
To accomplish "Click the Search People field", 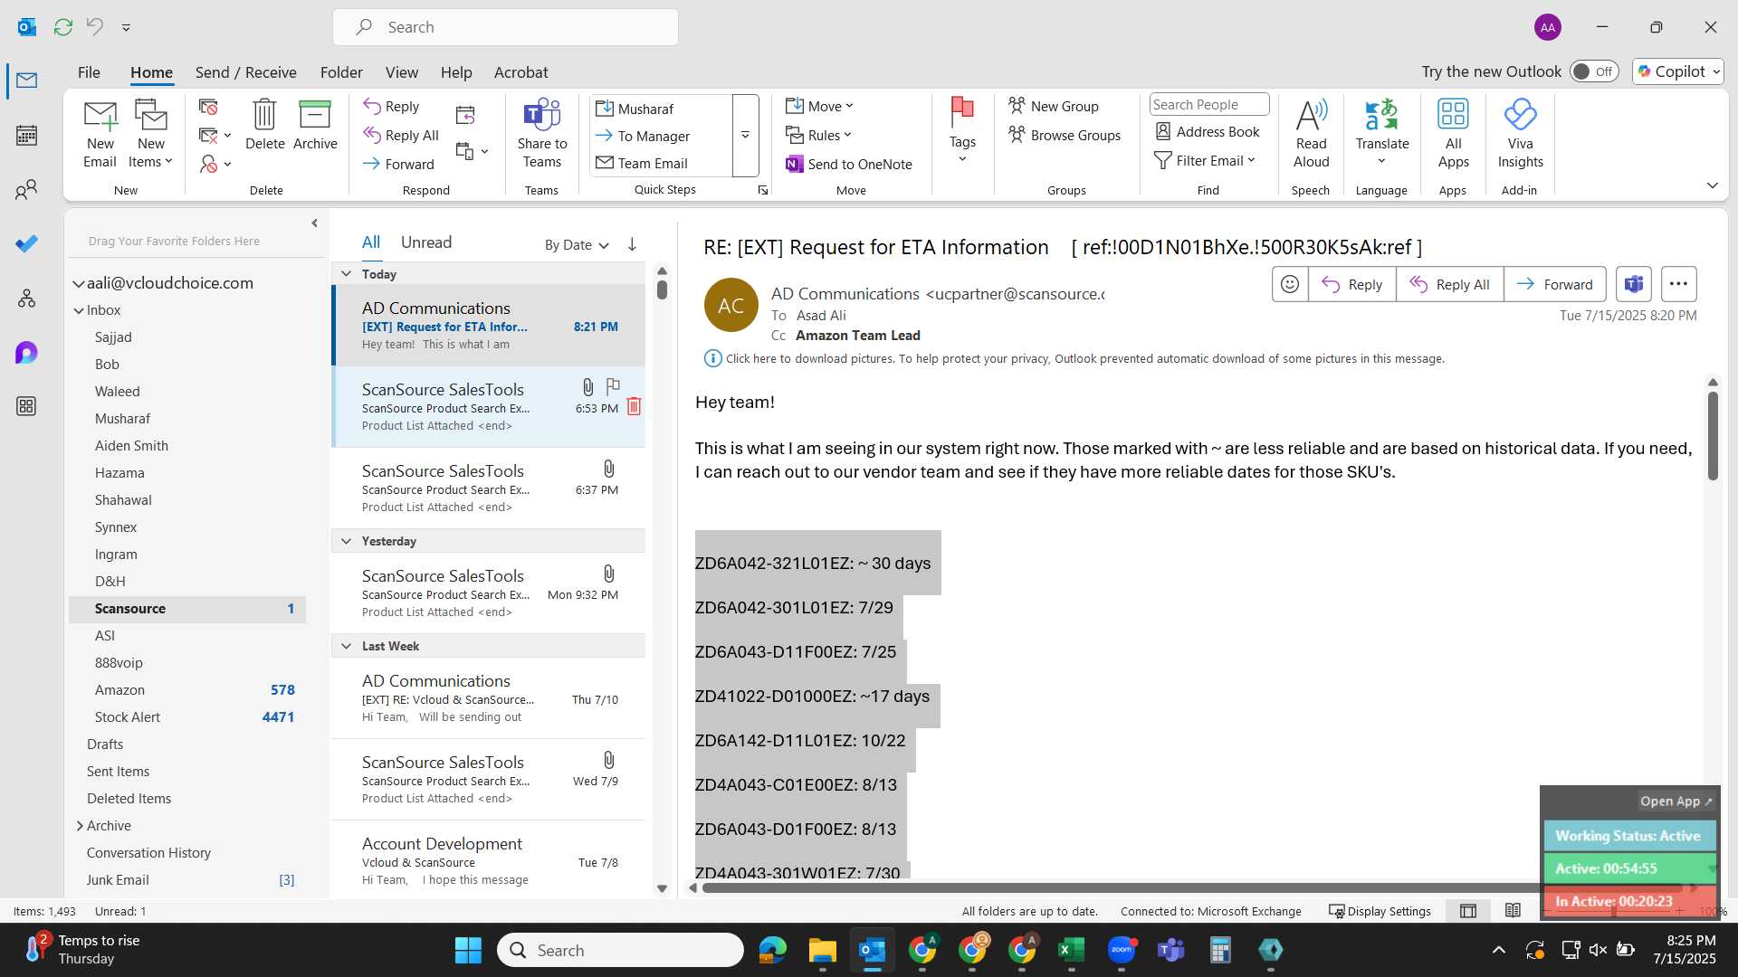I will click(1208, 104).
